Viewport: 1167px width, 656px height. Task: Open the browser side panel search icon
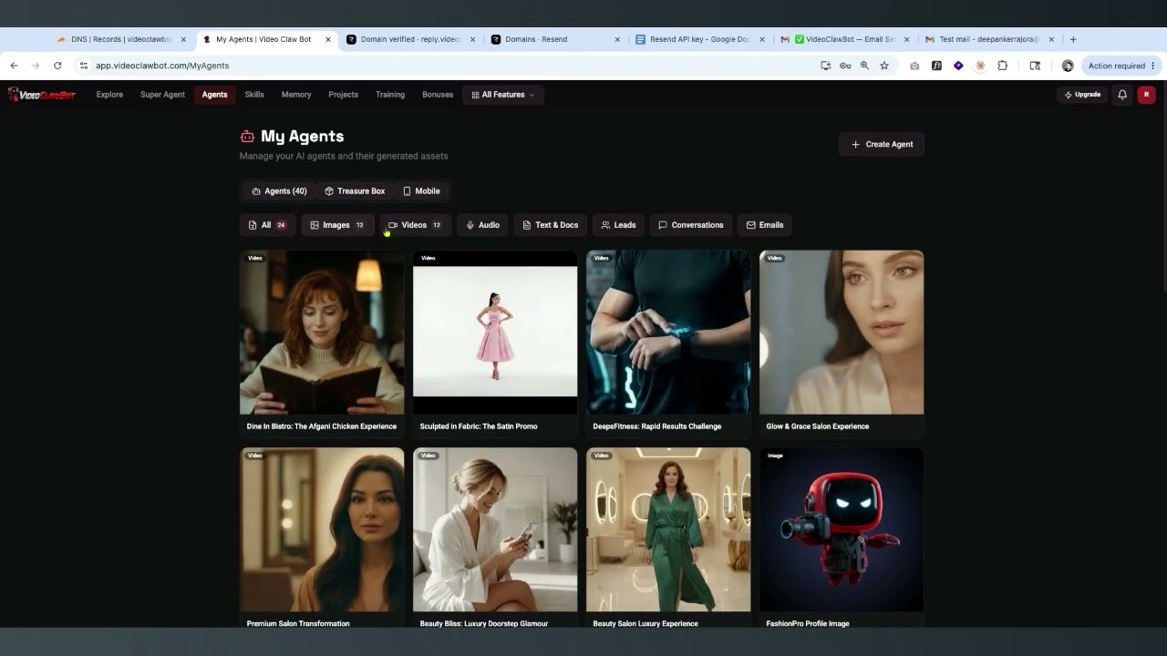(x=1035, y=66)
